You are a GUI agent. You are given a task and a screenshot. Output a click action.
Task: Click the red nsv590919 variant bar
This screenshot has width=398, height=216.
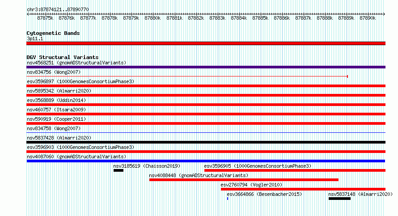point(206,123)
